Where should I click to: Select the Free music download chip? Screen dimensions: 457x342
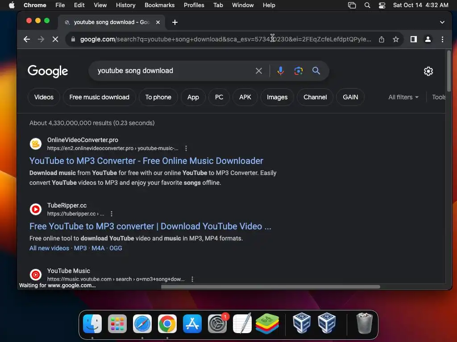(100, 97)
